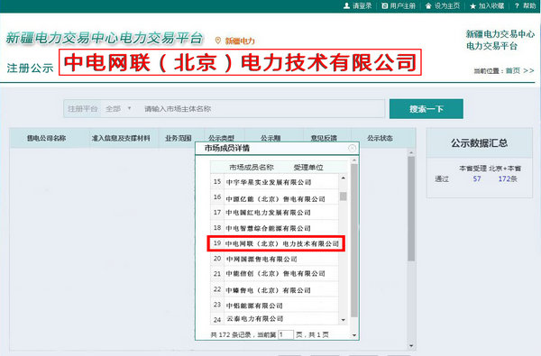541x356 pixels.
Task: Click the inner member list scroll-up arrow
Action: (x=343, y=178)
